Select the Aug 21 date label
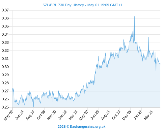 coord(105,115)
